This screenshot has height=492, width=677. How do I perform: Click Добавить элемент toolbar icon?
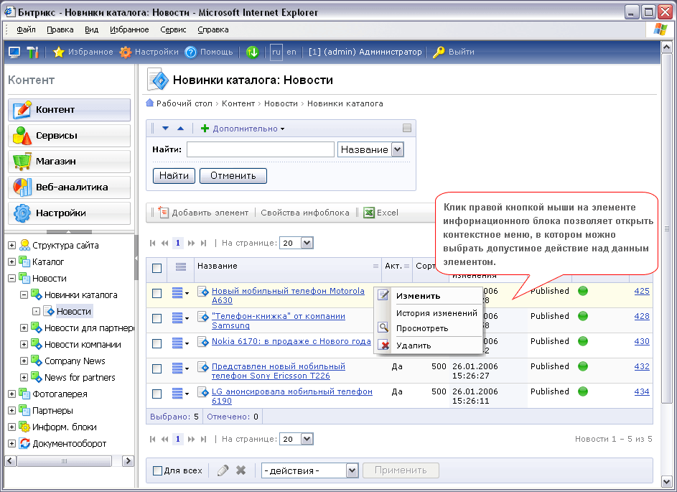(163, 212)
